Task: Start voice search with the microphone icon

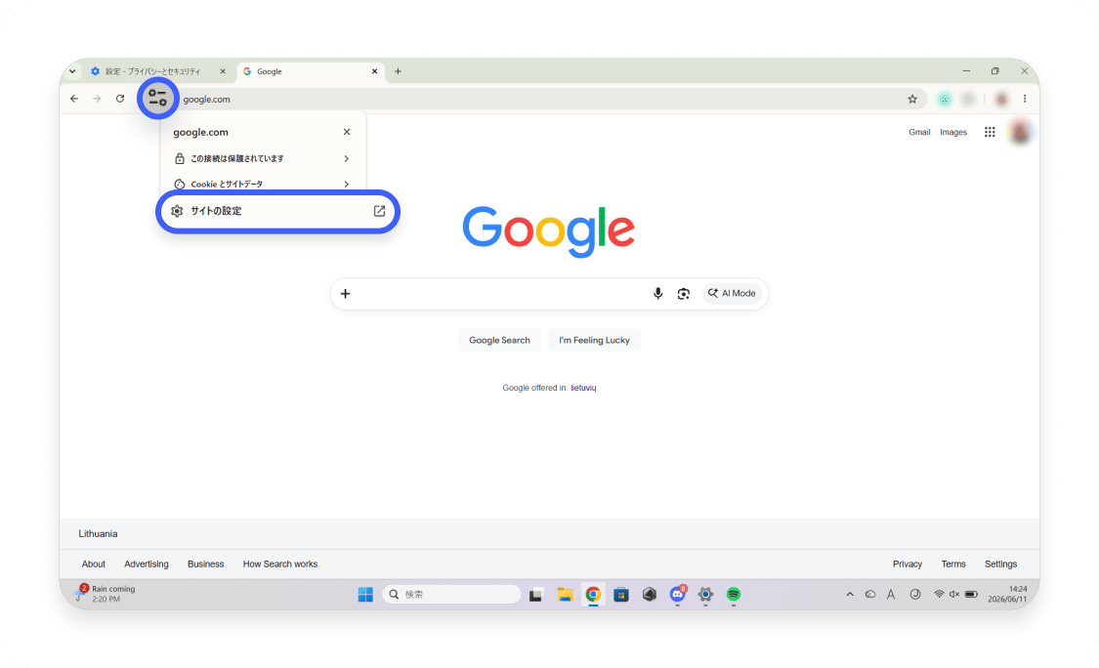Action: (x=657, y=294)
